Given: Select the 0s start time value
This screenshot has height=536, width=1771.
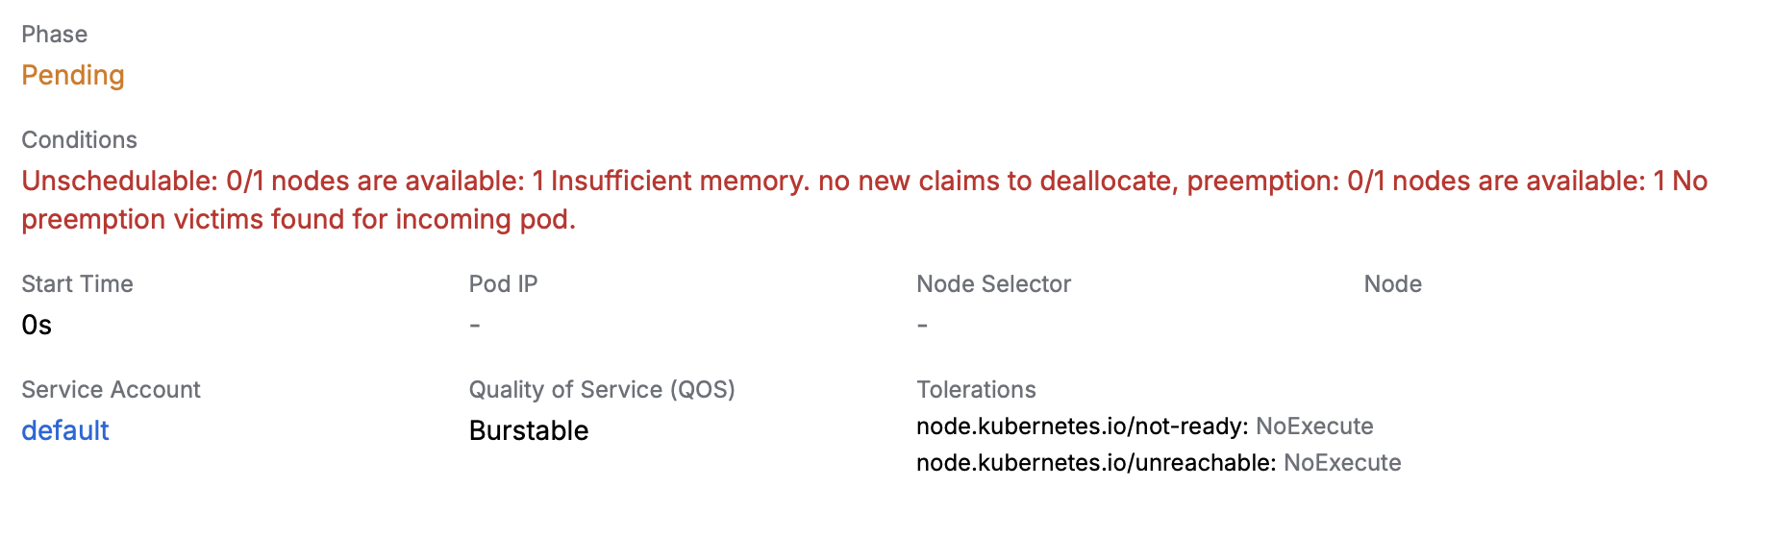Looking at the screenshot, I should 37,326.
